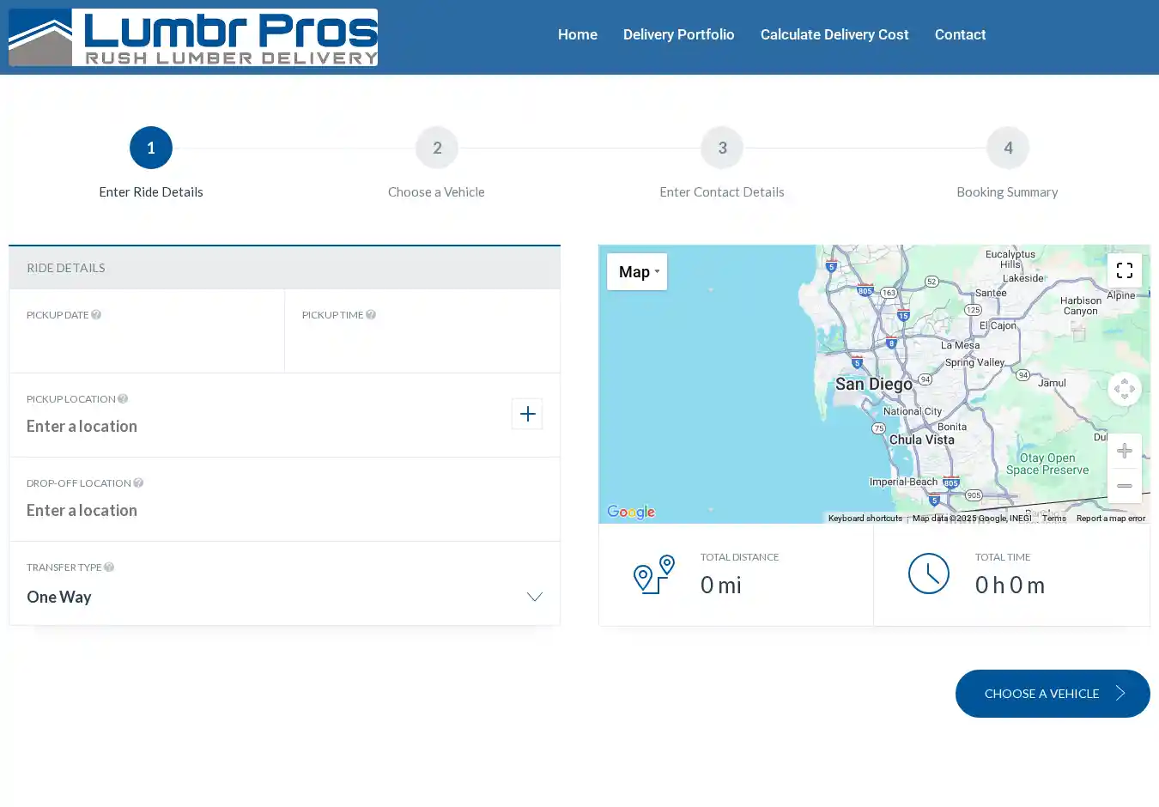Go to Calculate Delivery Cost page
1159x807 pixels.
point(834,34)
